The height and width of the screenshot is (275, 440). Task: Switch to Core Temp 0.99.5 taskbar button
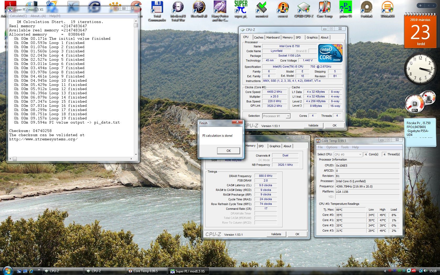tap(147, 271)
